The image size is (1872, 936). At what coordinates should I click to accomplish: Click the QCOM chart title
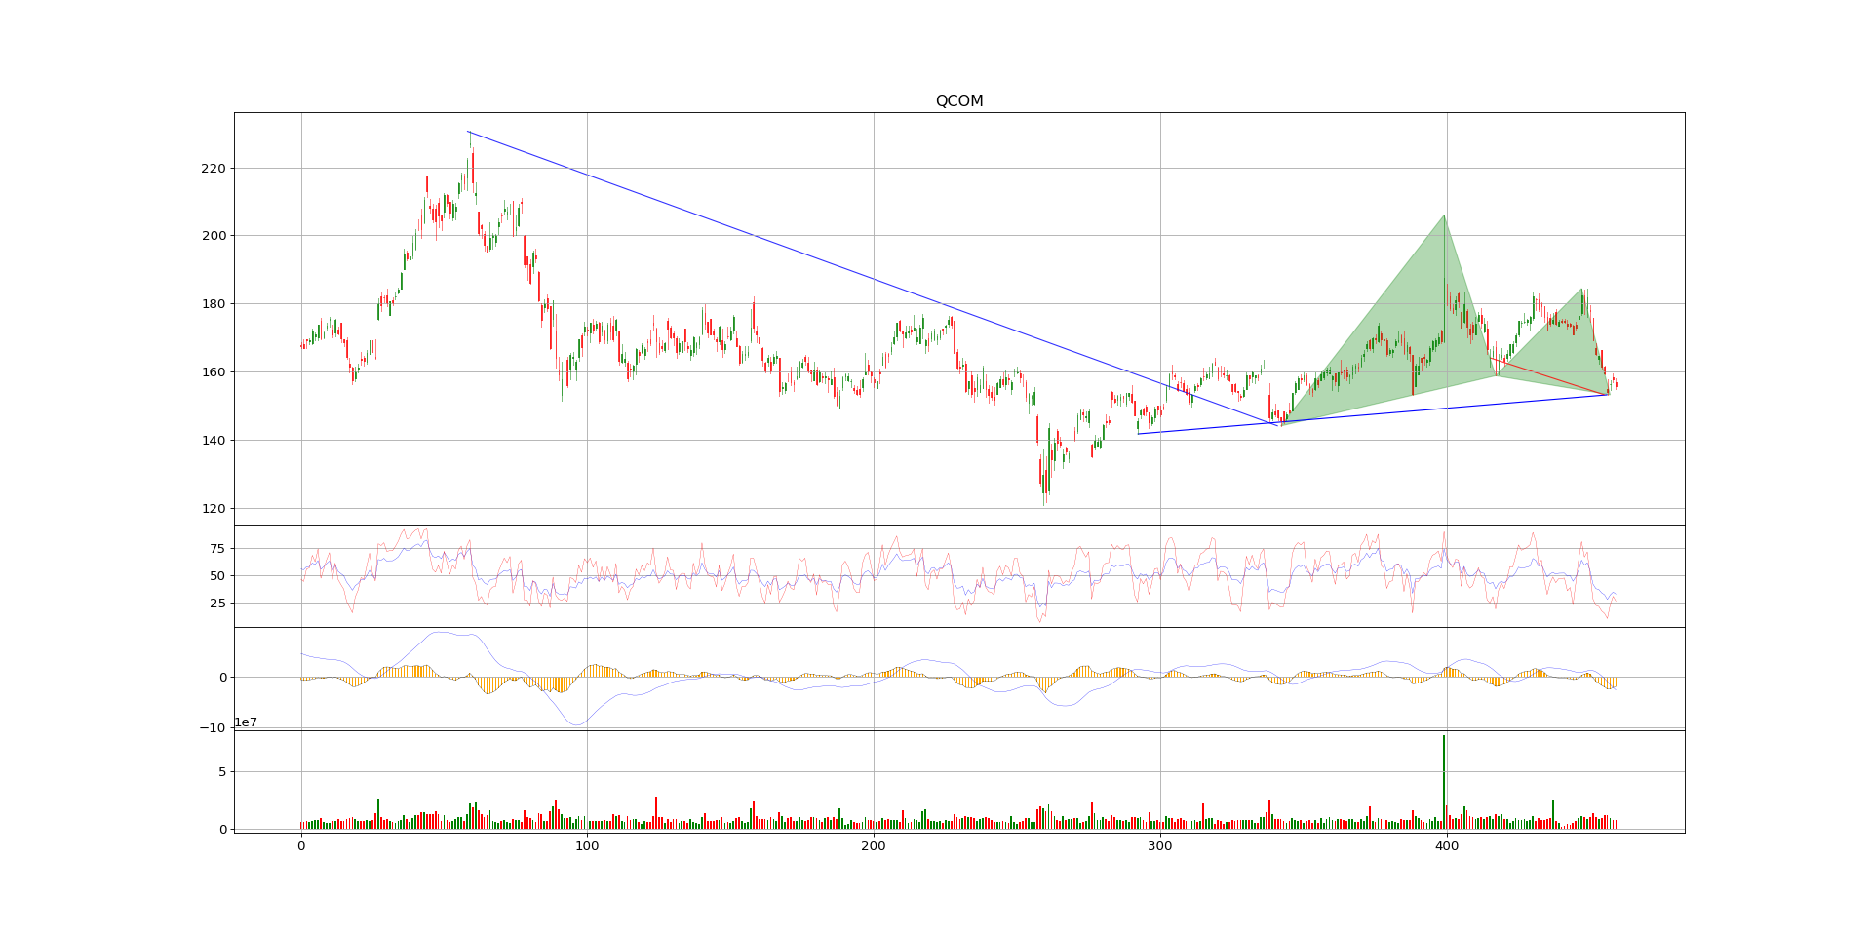(x=958, y=101)
